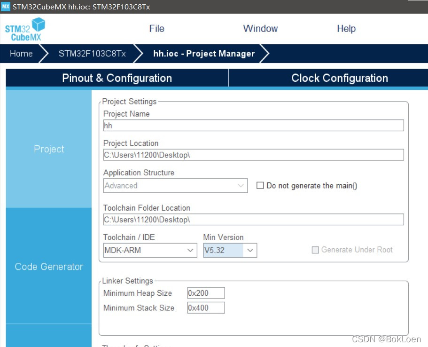
Task: Select the Project side tab
Action: coord(49,149)
